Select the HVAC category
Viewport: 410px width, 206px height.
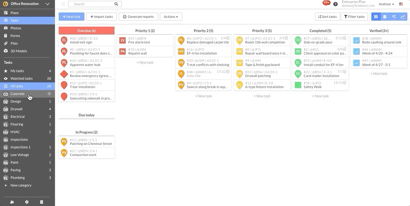27,132
